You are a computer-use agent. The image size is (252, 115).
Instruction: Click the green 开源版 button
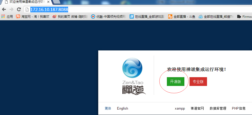tap(175, 82)
